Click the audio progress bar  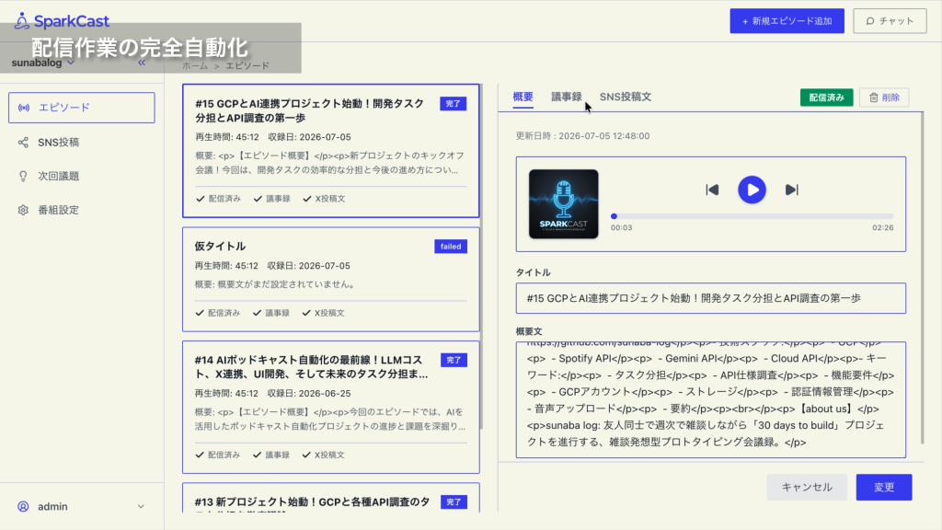(x=752, y=216)
